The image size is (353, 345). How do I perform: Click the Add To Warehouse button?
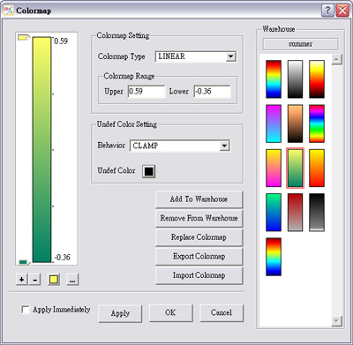tap(199, 199)
